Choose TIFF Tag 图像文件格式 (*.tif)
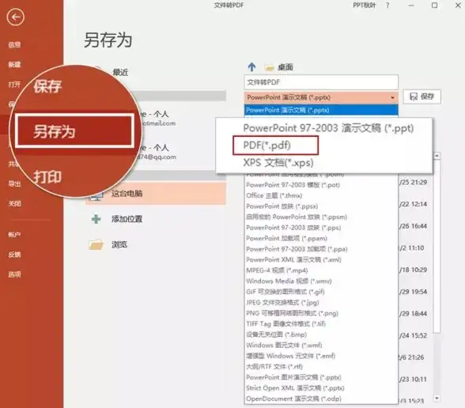The image size is (465, 408). [x=285, y=324]
